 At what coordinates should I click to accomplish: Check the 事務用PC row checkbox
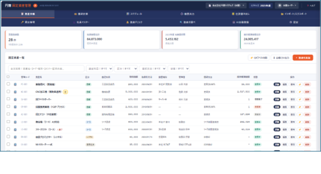click(x=8, y=84)
